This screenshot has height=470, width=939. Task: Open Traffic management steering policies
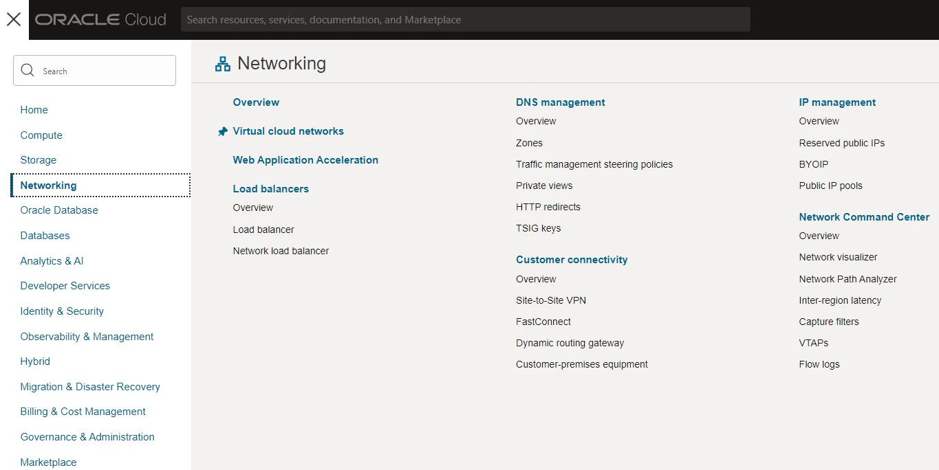pos(594,164)
